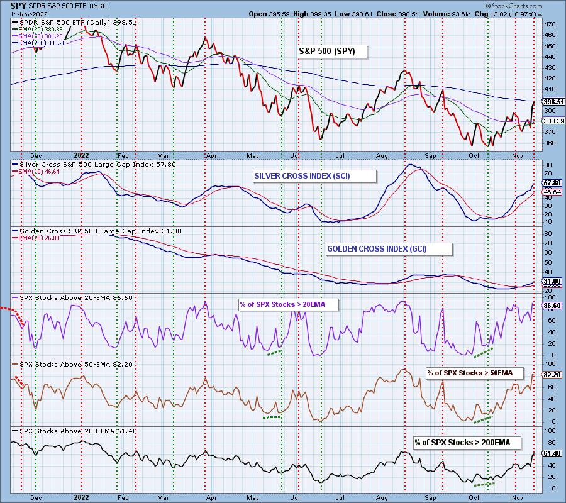Screen dimensions: 566x503
Task: Click the '% of SPX Stocks > 20EMA' label
Action: coord(288,304)
